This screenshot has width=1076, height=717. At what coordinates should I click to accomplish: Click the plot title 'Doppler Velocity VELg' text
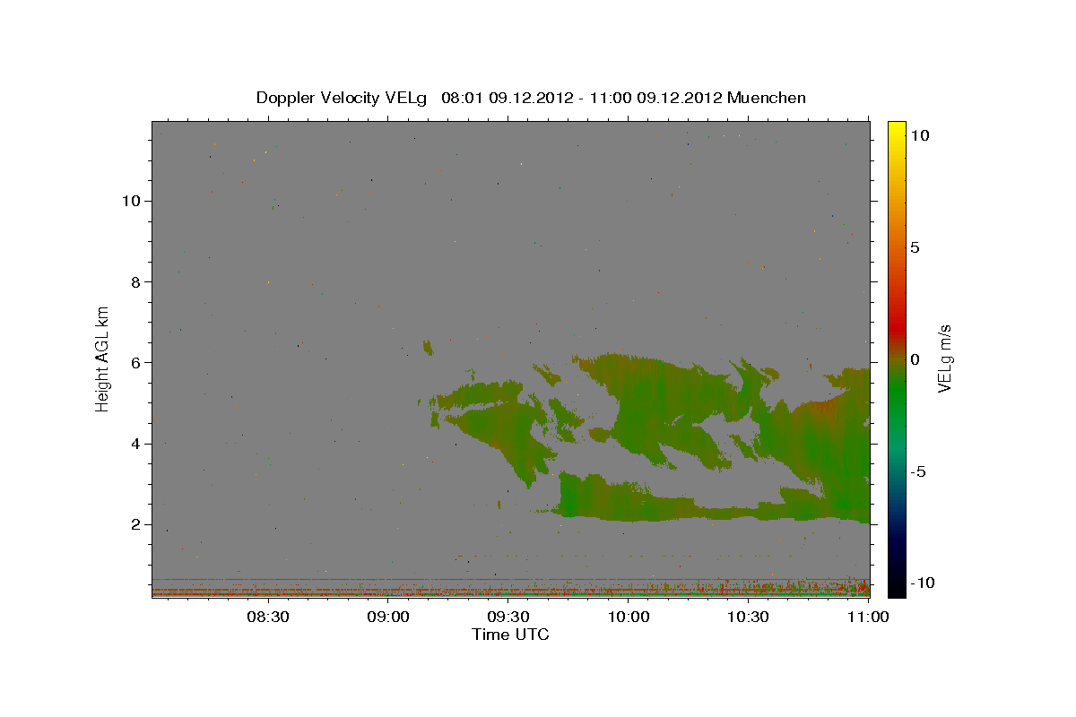(x=343, y=98)
